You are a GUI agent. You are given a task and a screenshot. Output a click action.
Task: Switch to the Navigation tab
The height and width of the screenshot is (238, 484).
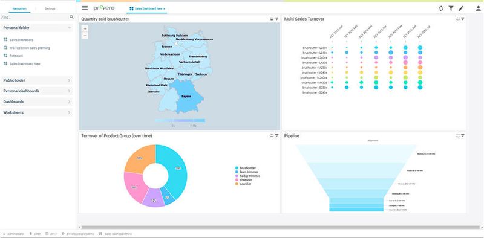point(19,8)
